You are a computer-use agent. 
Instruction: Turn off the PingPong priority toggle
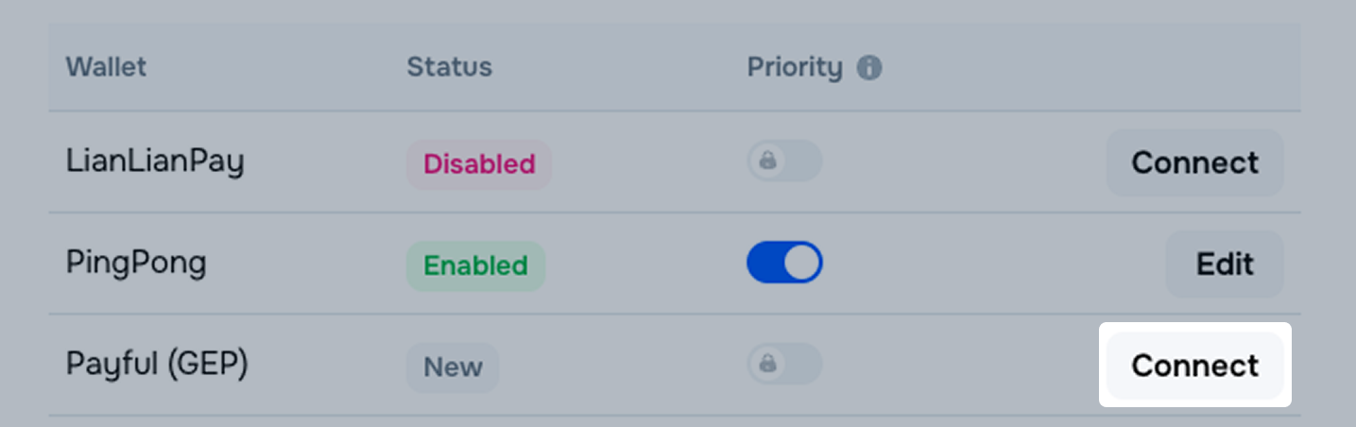coord(784,263)
